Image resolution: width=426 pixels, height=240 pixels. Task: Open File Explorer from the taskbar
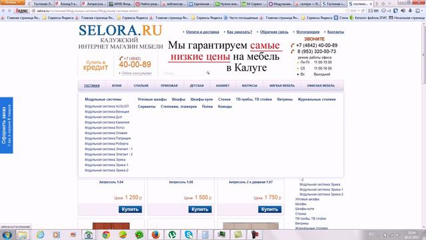[x=23, y=235]
